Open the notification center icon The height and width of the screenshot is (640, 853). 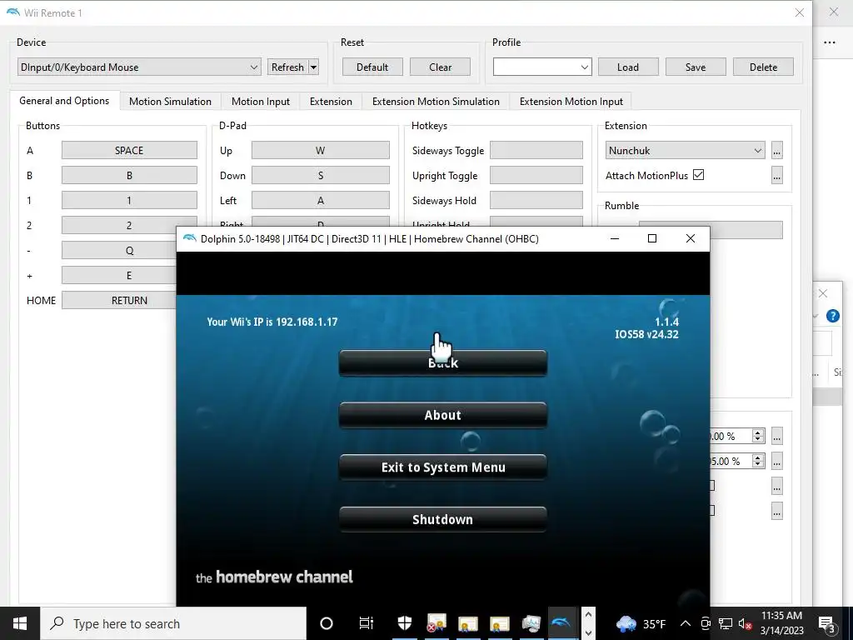(827, 623)
